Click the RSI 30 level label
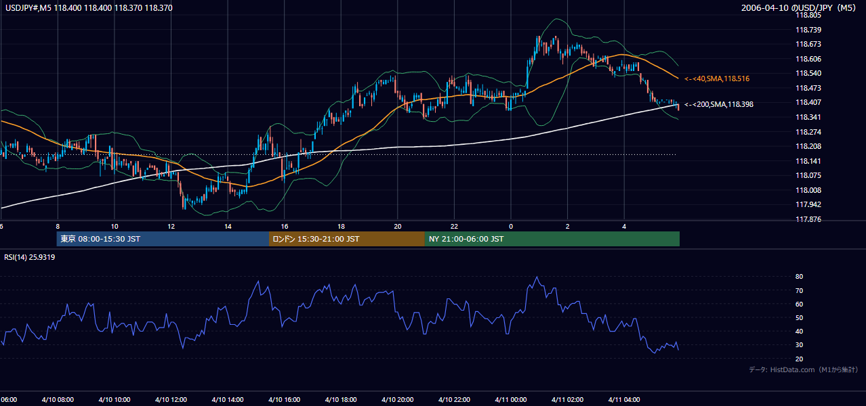The image size is (866, 406). point(799,344)
